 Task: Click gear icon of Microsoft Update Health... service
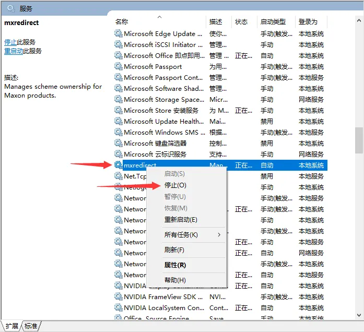(x=119, y=121)
